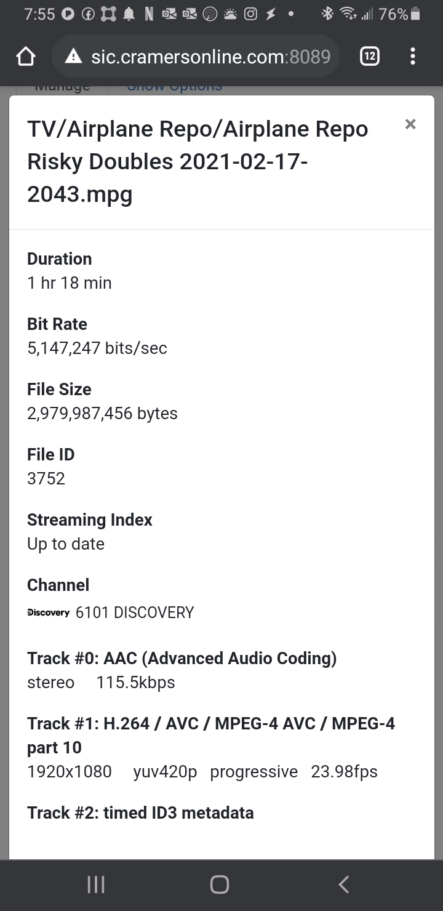Tap the home navigation button

pos(219,885)
